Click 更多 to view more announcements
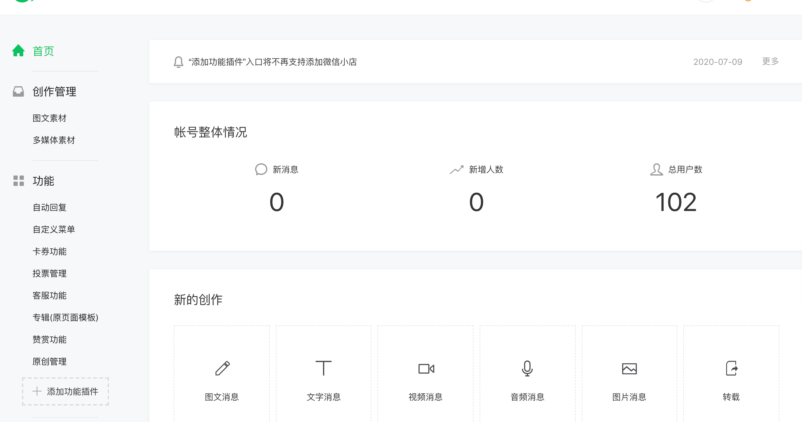The width and height of the screenshot is (802, 422). (x=770, y=61)
